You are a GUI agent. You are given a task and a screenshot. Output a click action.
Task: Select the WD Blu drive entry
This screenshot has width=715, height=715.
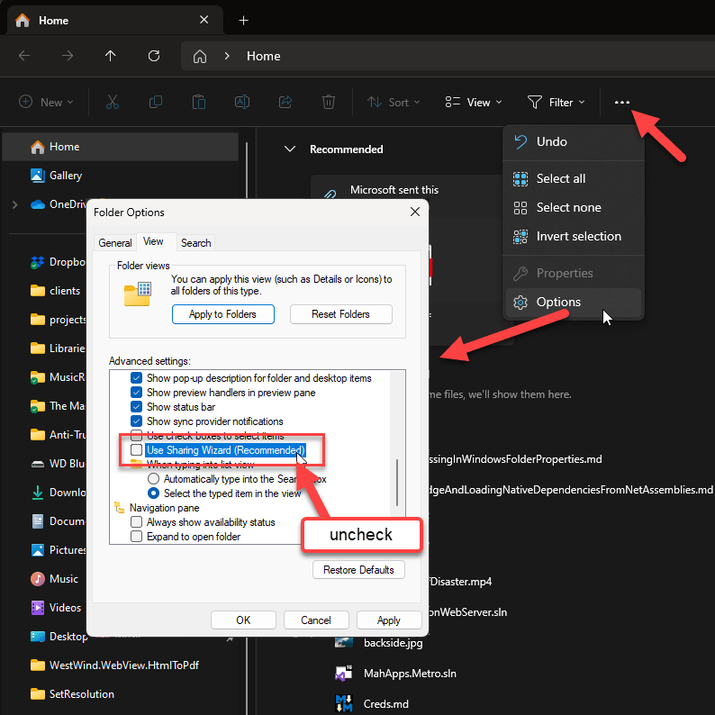[x=58, y=463]
